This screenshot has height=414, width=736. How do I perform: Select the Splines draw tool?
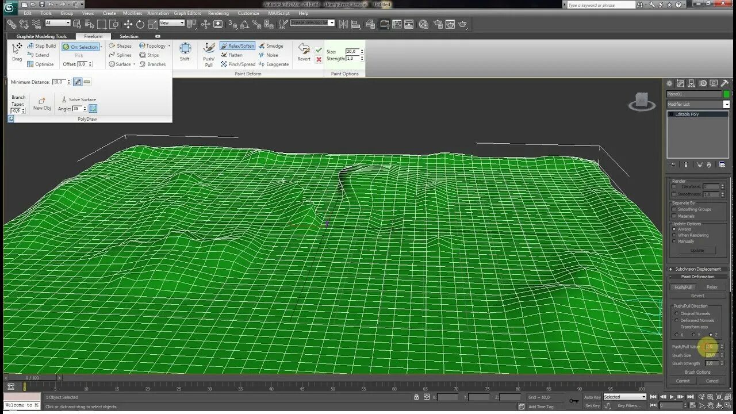pos(120,55)
